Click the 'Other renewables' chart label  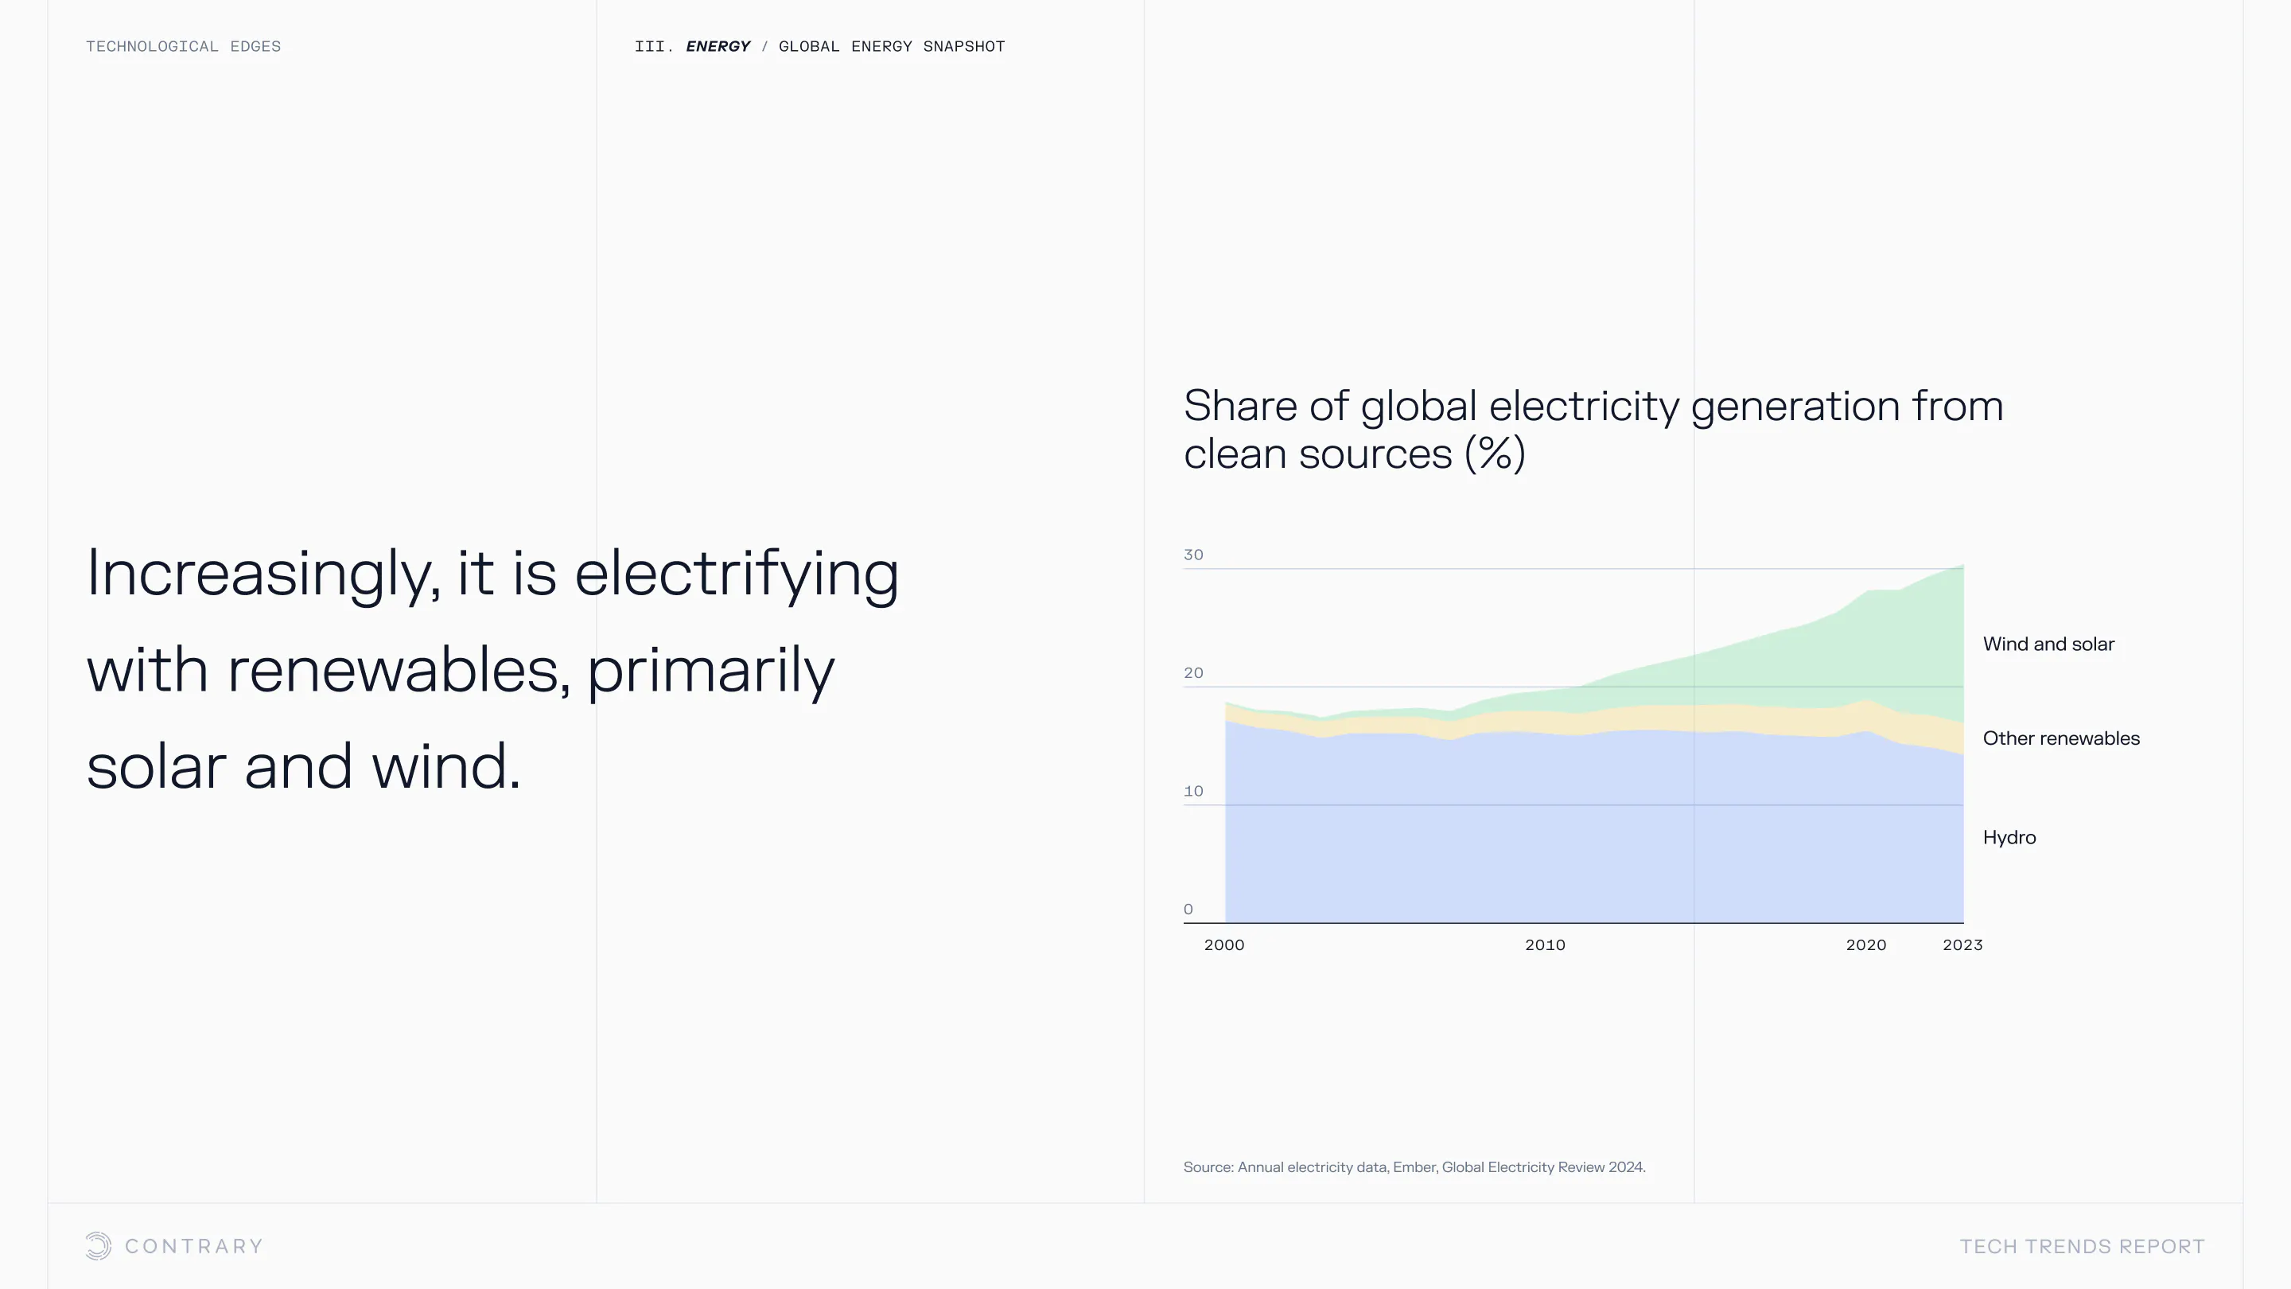2060,738
